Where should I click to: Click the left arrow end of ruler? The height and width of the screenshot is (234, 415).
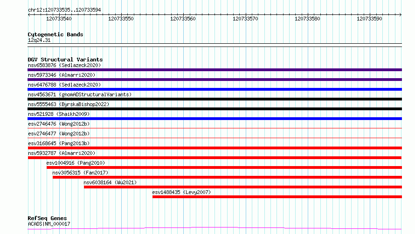[29, 15]
